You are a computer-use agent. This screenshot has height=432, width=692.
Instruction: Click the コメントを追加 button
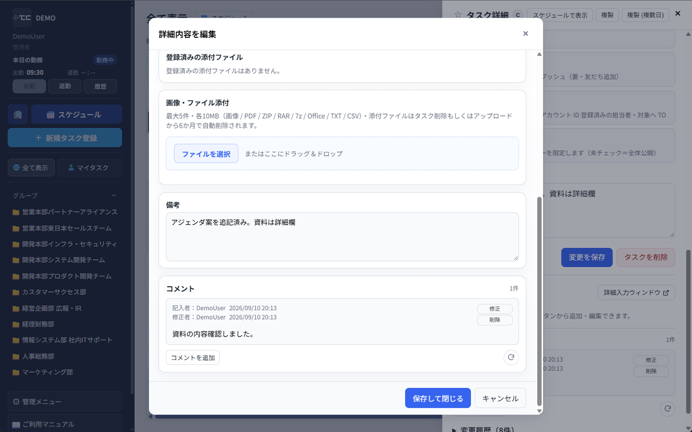pos(193,358)
